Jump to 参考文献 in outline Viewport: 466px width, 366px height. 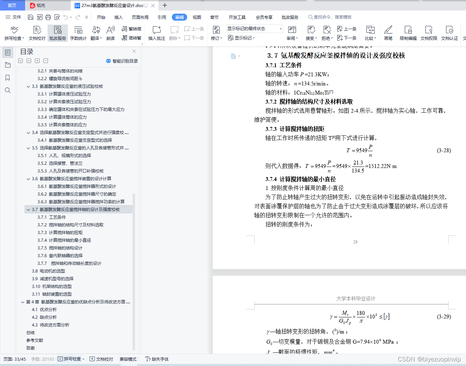pos(35,340)
